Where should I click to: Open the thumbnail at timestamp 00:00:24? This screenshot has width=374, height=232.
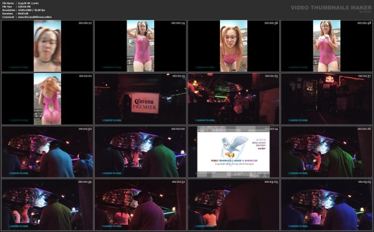point(140,46)
